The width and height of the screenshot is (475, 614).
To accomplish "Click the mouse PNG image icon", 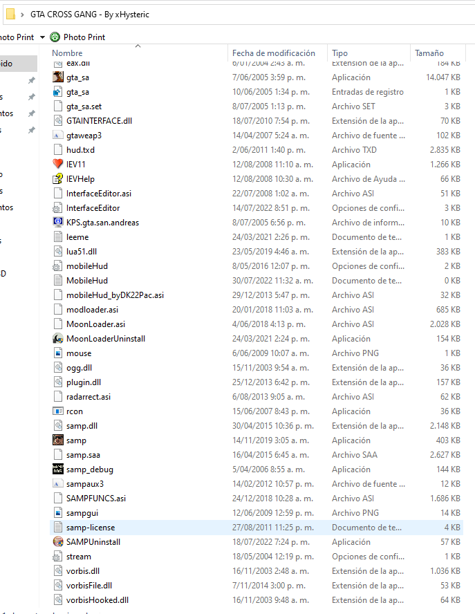I will (58, 353).
